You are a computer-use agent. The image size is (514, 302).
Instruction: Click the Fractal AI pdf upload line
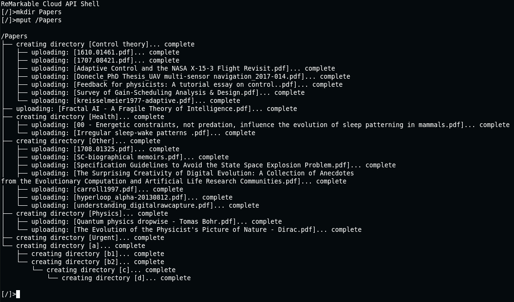click(x=156, y=109)
